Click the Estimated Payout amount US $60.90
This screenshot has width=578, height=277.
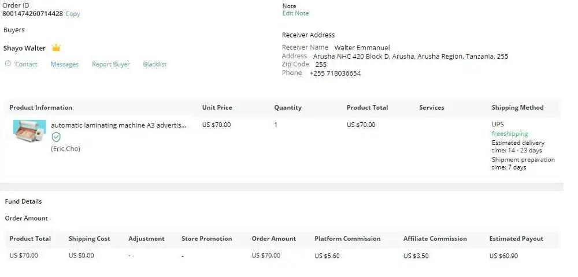coord(503,256)
